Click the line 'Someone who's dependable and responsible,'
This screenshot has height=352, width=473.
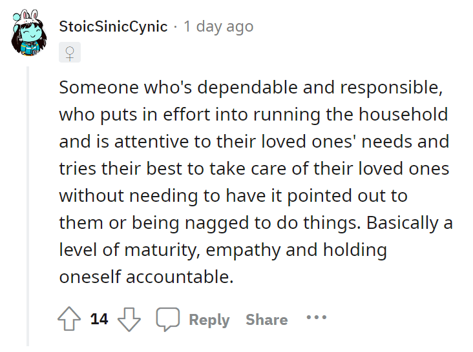[251, 87]
